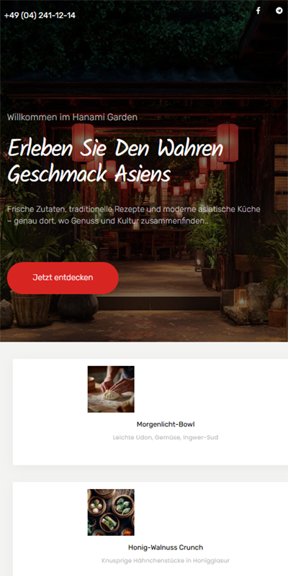Open the Telegram channel icon
This screenshot has width=288, height=576.
point(279,10)
